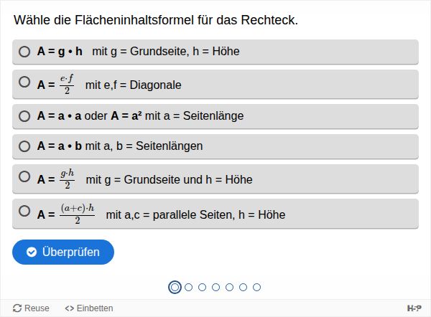Click checkmark icon in Überprüfen button
Viewport: 431px width, 317px height.
(x=32, y=252)
